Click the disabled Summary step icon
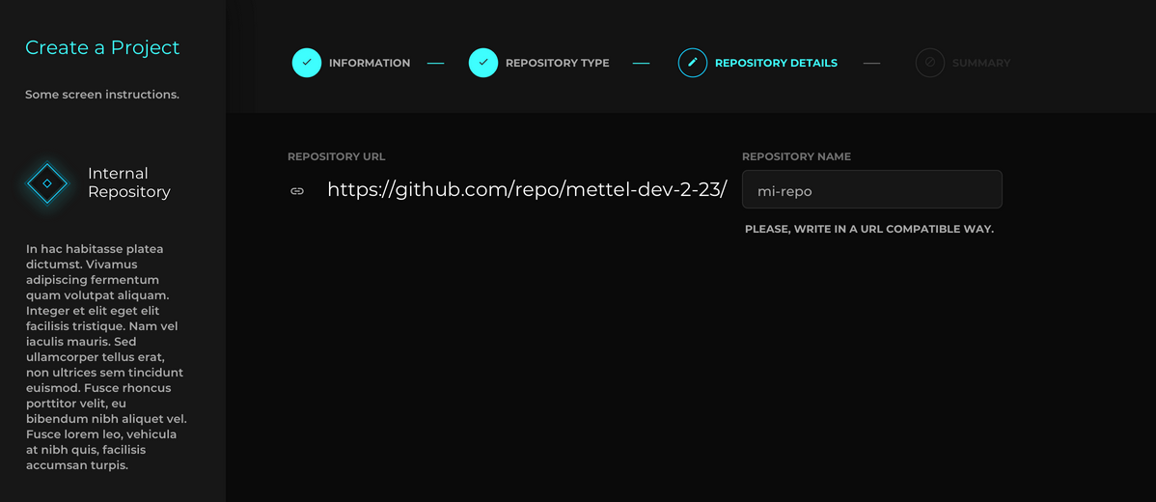The image size is (1156, 502). point(930,63)
